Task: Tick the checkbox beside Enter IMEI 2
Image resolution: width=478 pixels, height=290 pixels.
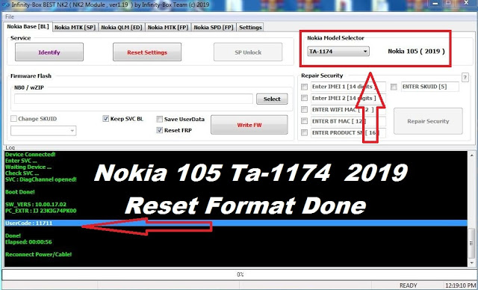Action: coord(304,98)
